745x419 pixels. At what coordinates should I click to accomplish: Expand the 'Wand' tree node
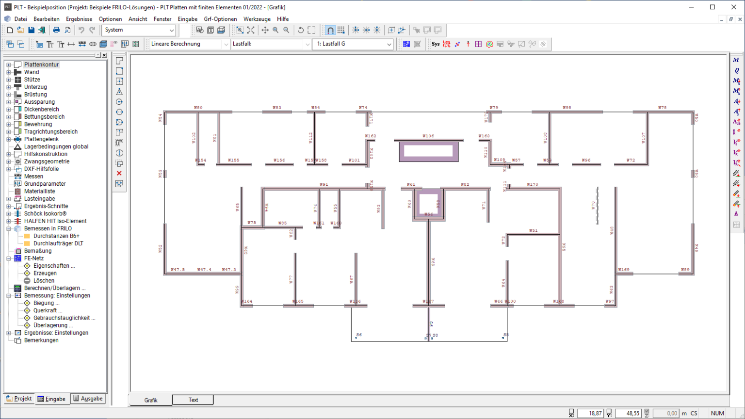coord(8,72)
